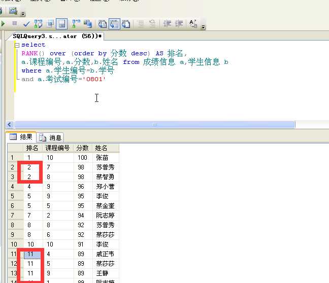Select result row 7 via its row header
This screenshot has width=329, height=283.
click(16, 215)
